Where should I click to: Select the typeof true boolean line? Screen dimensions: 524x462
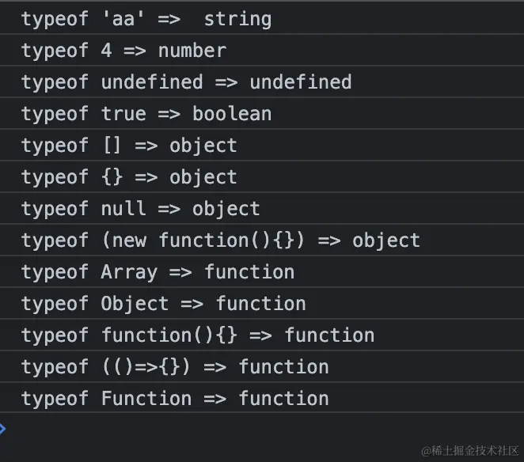pyautogui.click(x=146, y=114)
